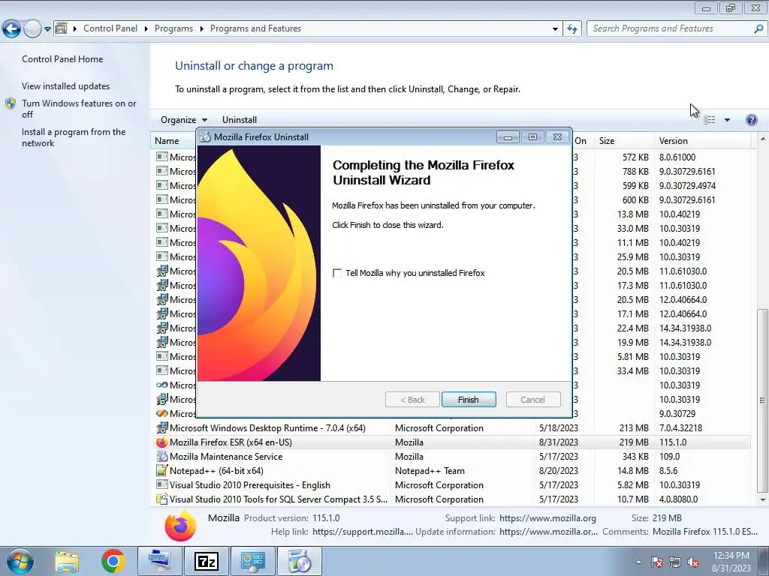Click the blue help icon
The image size is (769, 576).
751,120
